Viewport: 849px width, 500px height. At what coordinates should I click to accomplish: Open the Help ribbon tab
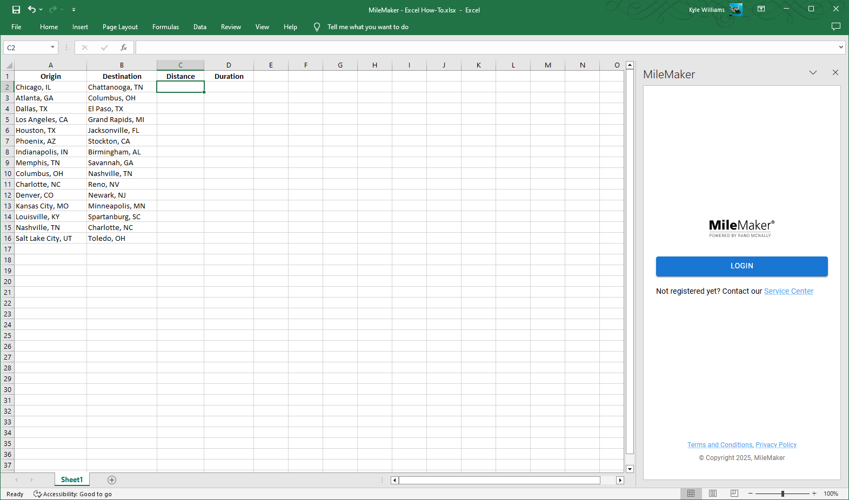click(290, 27)
